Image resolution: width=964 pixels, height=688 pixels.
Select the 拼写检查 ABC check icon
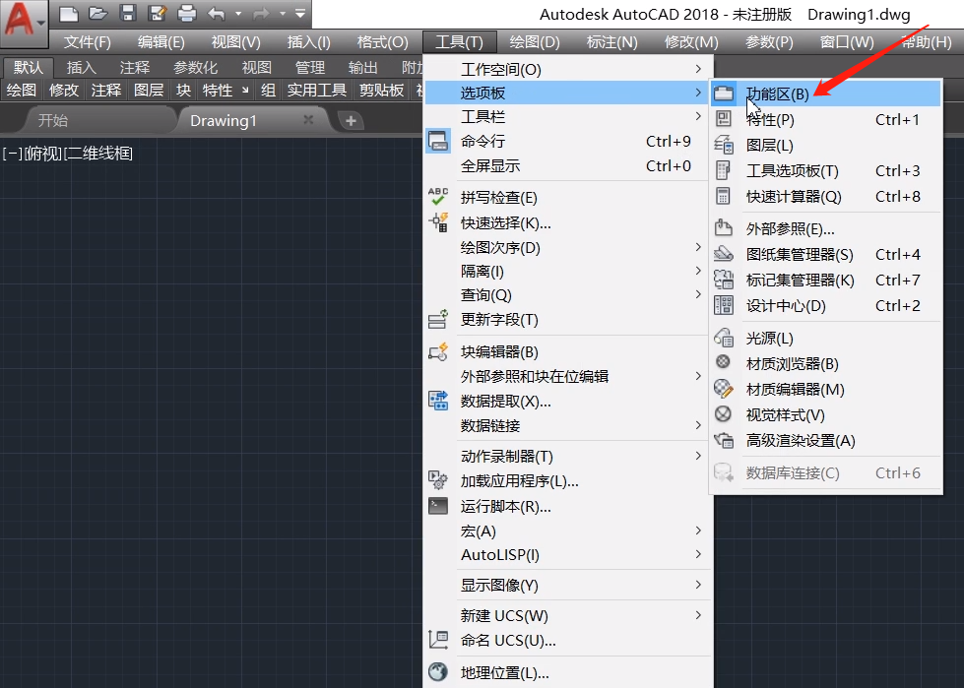438,195
